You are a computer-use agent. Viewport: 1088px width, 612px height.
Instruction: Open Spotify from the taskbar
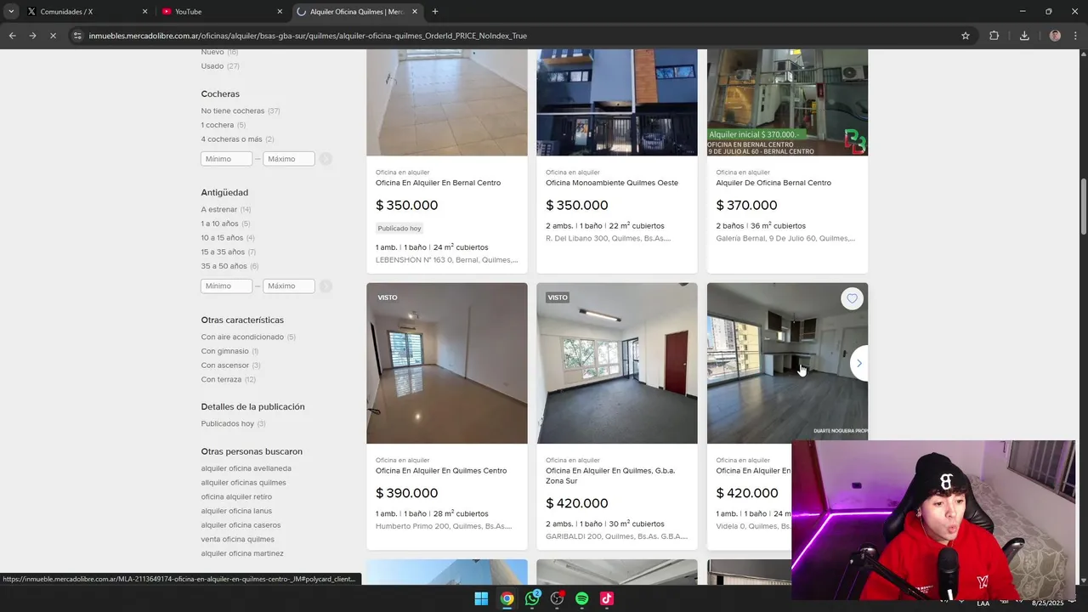pyautogui.click(x=582, y=598)
